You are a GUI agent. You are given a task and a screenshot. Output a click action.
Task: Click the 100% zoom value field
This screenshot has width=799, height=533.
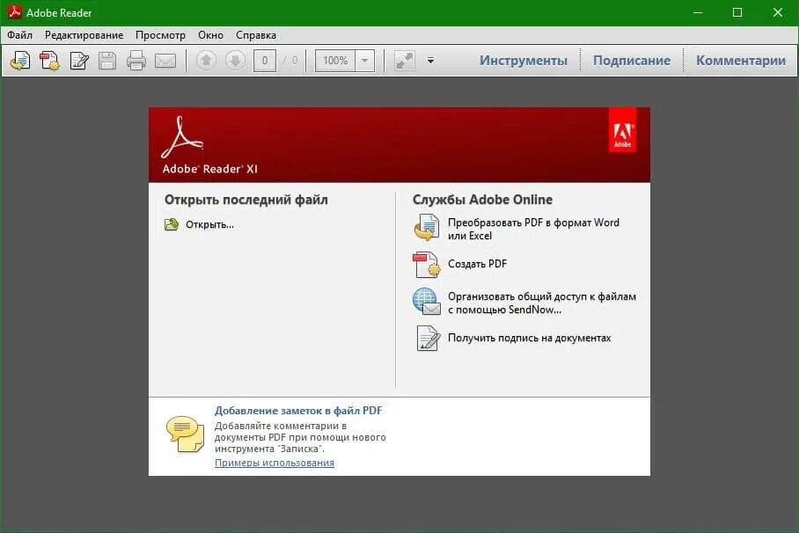pyautogui.click(x=335, y=61)
